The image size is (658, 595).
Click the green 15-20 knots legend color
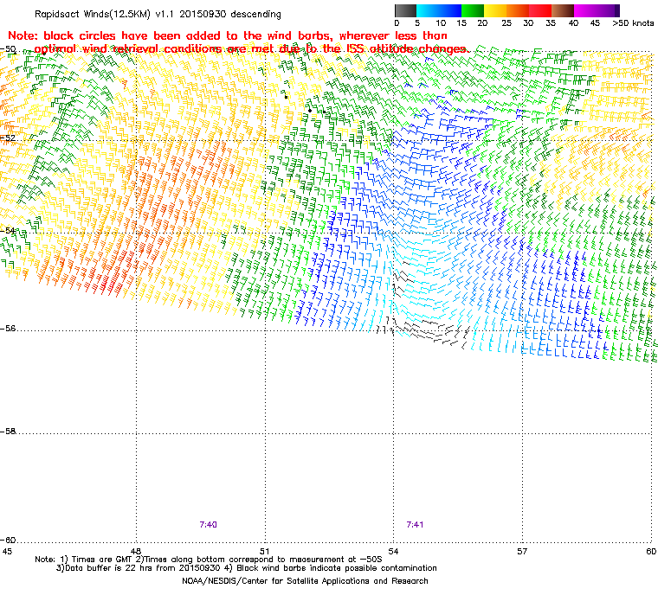pyautogui.click(x=473, y=10)
